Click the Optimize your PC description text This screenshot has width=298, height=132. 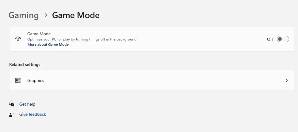click(x=82, y=39)
